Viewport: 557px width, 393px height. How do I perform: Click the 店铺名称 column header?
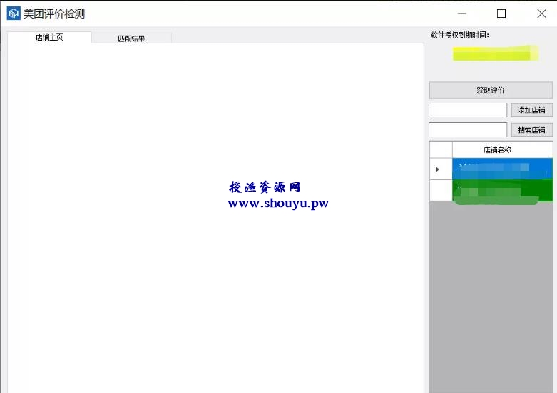[502, 150]
